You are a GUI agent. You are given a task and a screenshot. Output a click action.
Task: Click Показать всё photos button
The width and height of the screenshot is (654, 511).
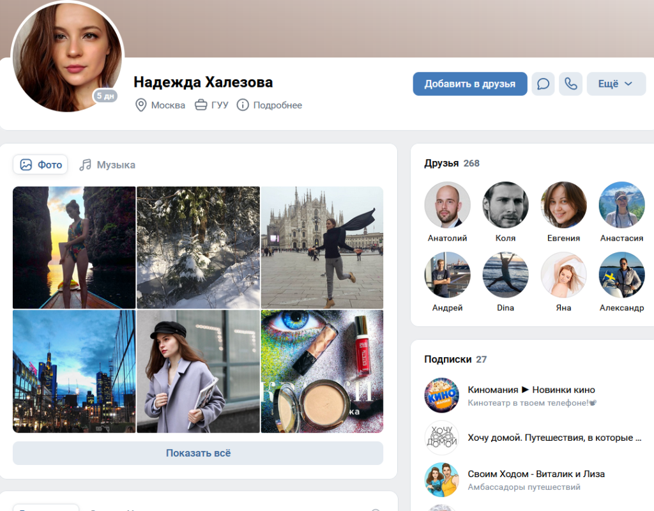click(x=198, y=453)
